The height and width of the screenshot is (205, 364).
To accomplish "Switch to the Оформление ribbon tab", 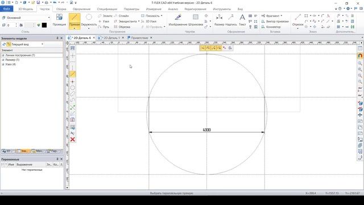I will click(81, 9).
